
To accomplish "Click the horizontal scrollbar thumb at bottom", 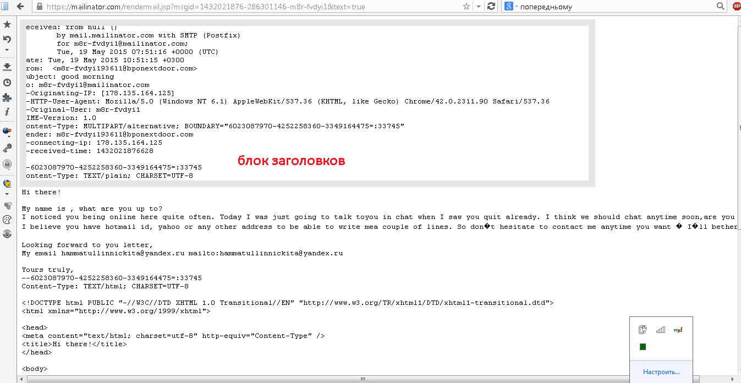I will (363, 379).
